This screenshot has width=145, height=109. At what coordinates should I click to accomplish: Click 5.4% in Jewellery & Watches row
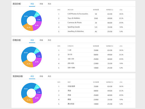121,32
